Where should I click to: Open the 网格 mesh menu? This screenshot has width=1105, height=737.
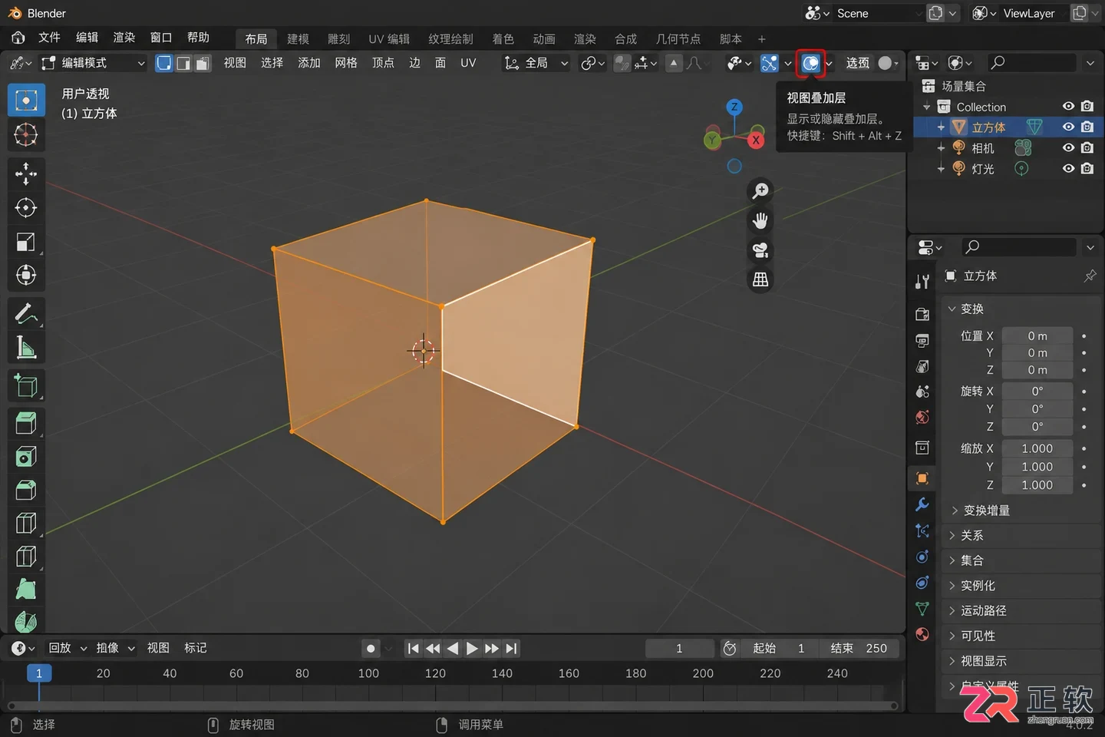[x=346, y=63]
